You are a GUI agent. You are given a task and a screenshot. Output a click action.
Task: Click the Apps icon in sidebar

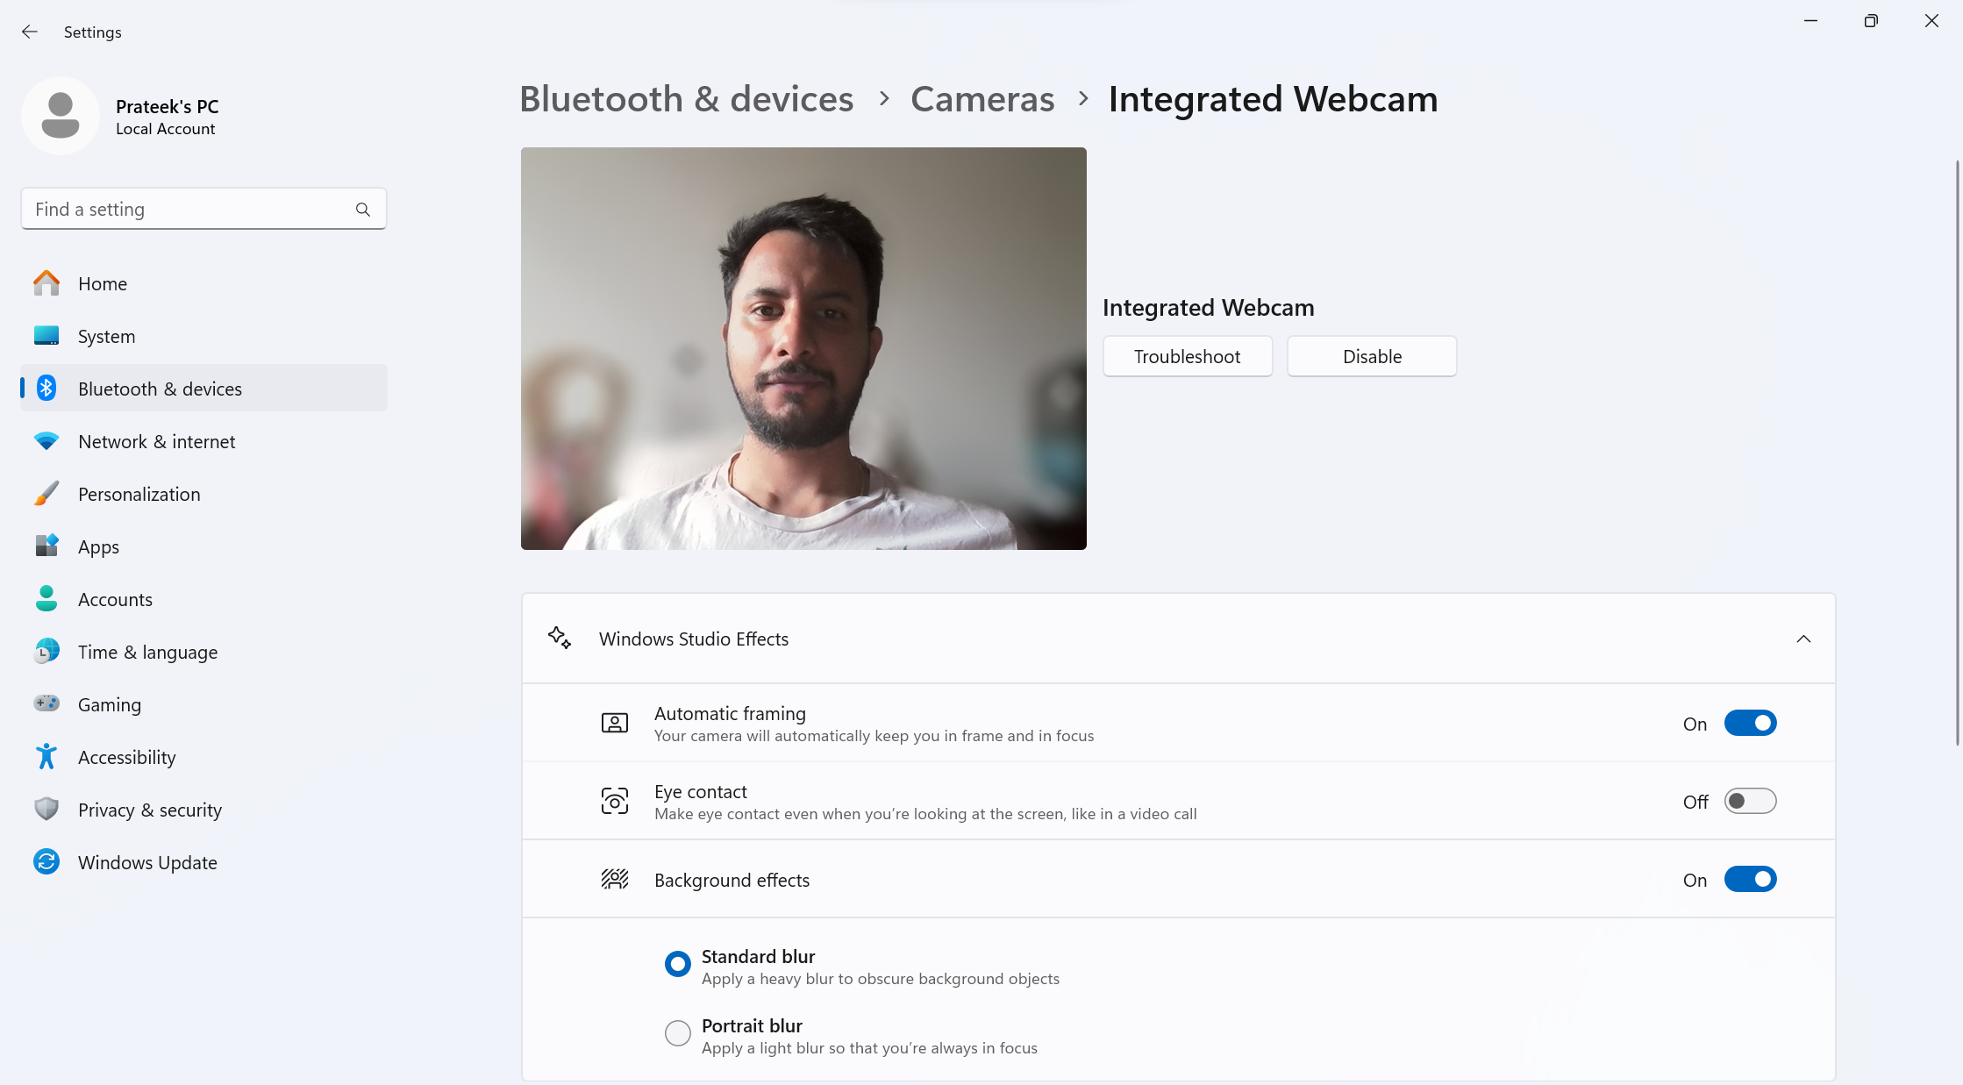coord(46,546)
